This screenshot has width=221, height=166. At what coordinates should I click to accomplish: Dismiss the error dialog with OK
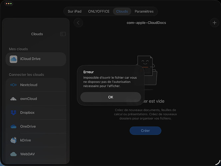tap(111, 97)
